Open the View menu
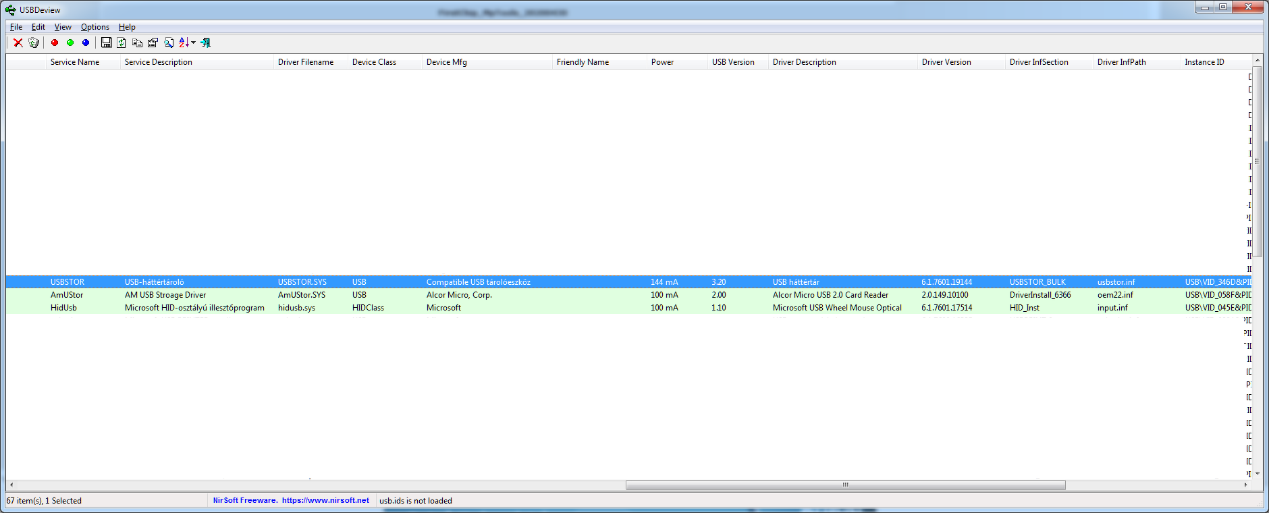1269x513 pixels. [x=63, y=27]
